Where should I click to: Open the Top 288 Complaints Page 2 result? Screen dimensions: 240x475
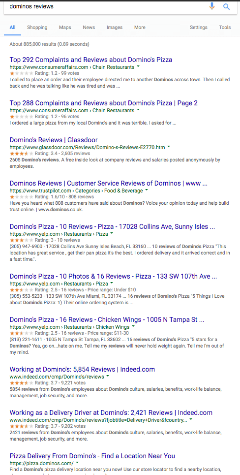click(103, 103)
